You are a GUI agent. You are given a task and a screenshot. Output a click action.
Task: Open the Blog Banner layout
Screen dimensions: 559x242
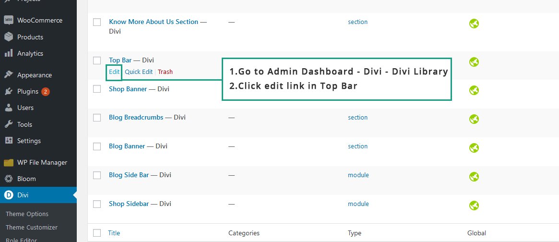(127, 146)
